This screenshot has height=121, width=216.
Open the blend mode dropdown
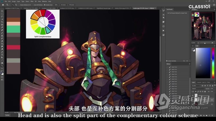[198, 89]
